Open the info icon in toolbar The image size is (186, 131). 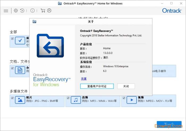tap(32, 11)
